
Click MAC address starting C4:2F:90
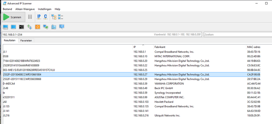click(x=254, y=75)
